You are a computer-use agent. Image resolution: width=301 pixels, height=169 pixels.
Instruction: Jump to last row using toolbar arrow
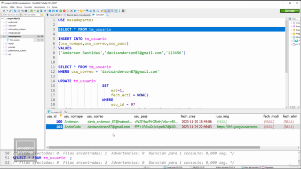pos(57,11)
